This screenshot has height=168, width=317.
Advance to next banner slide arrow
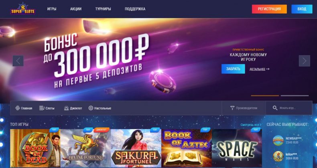tap(305, 61)
